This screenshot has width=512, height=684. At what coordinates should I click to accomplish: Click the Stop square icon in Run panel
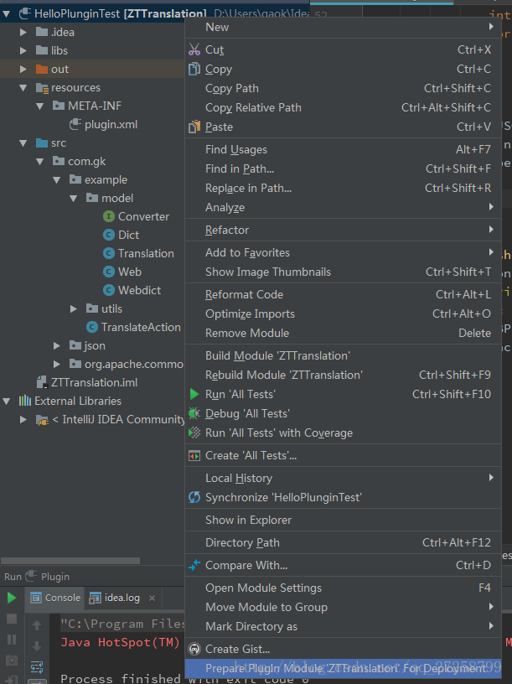(12, 619)
